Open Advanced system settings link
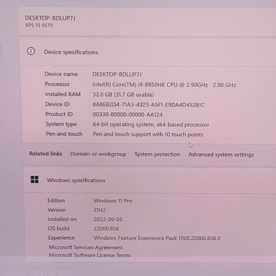276x276 pixels. 221,155
